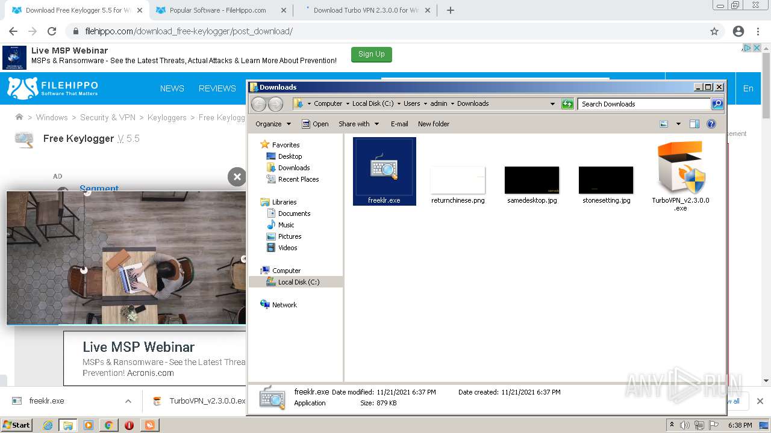The image size is (771, 433).
Task: Open Explorer help question mark icon
Action: tap(711, 124)
